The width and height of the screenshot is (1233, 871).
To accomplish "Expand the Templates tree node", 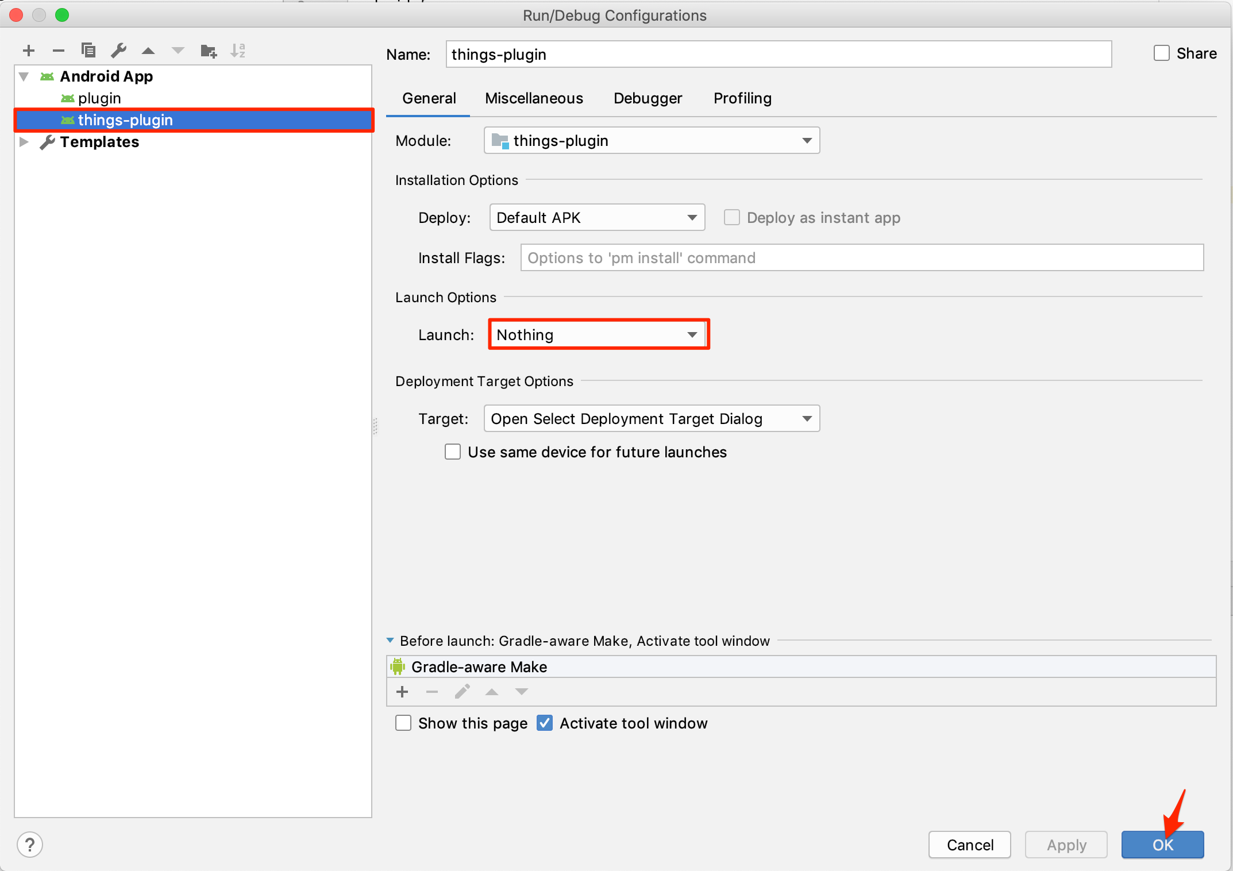I will [x=24, y=142].
